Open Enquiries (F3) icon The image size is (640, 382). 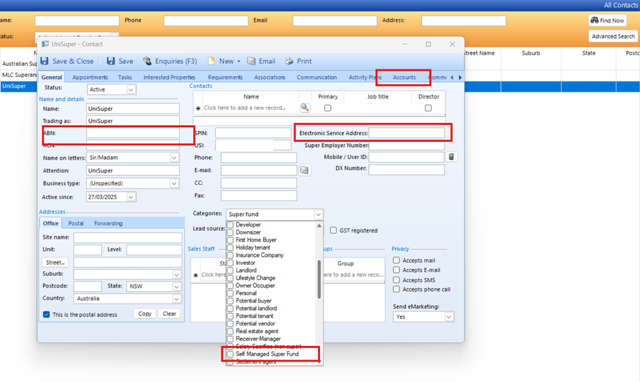coord(147,61)
